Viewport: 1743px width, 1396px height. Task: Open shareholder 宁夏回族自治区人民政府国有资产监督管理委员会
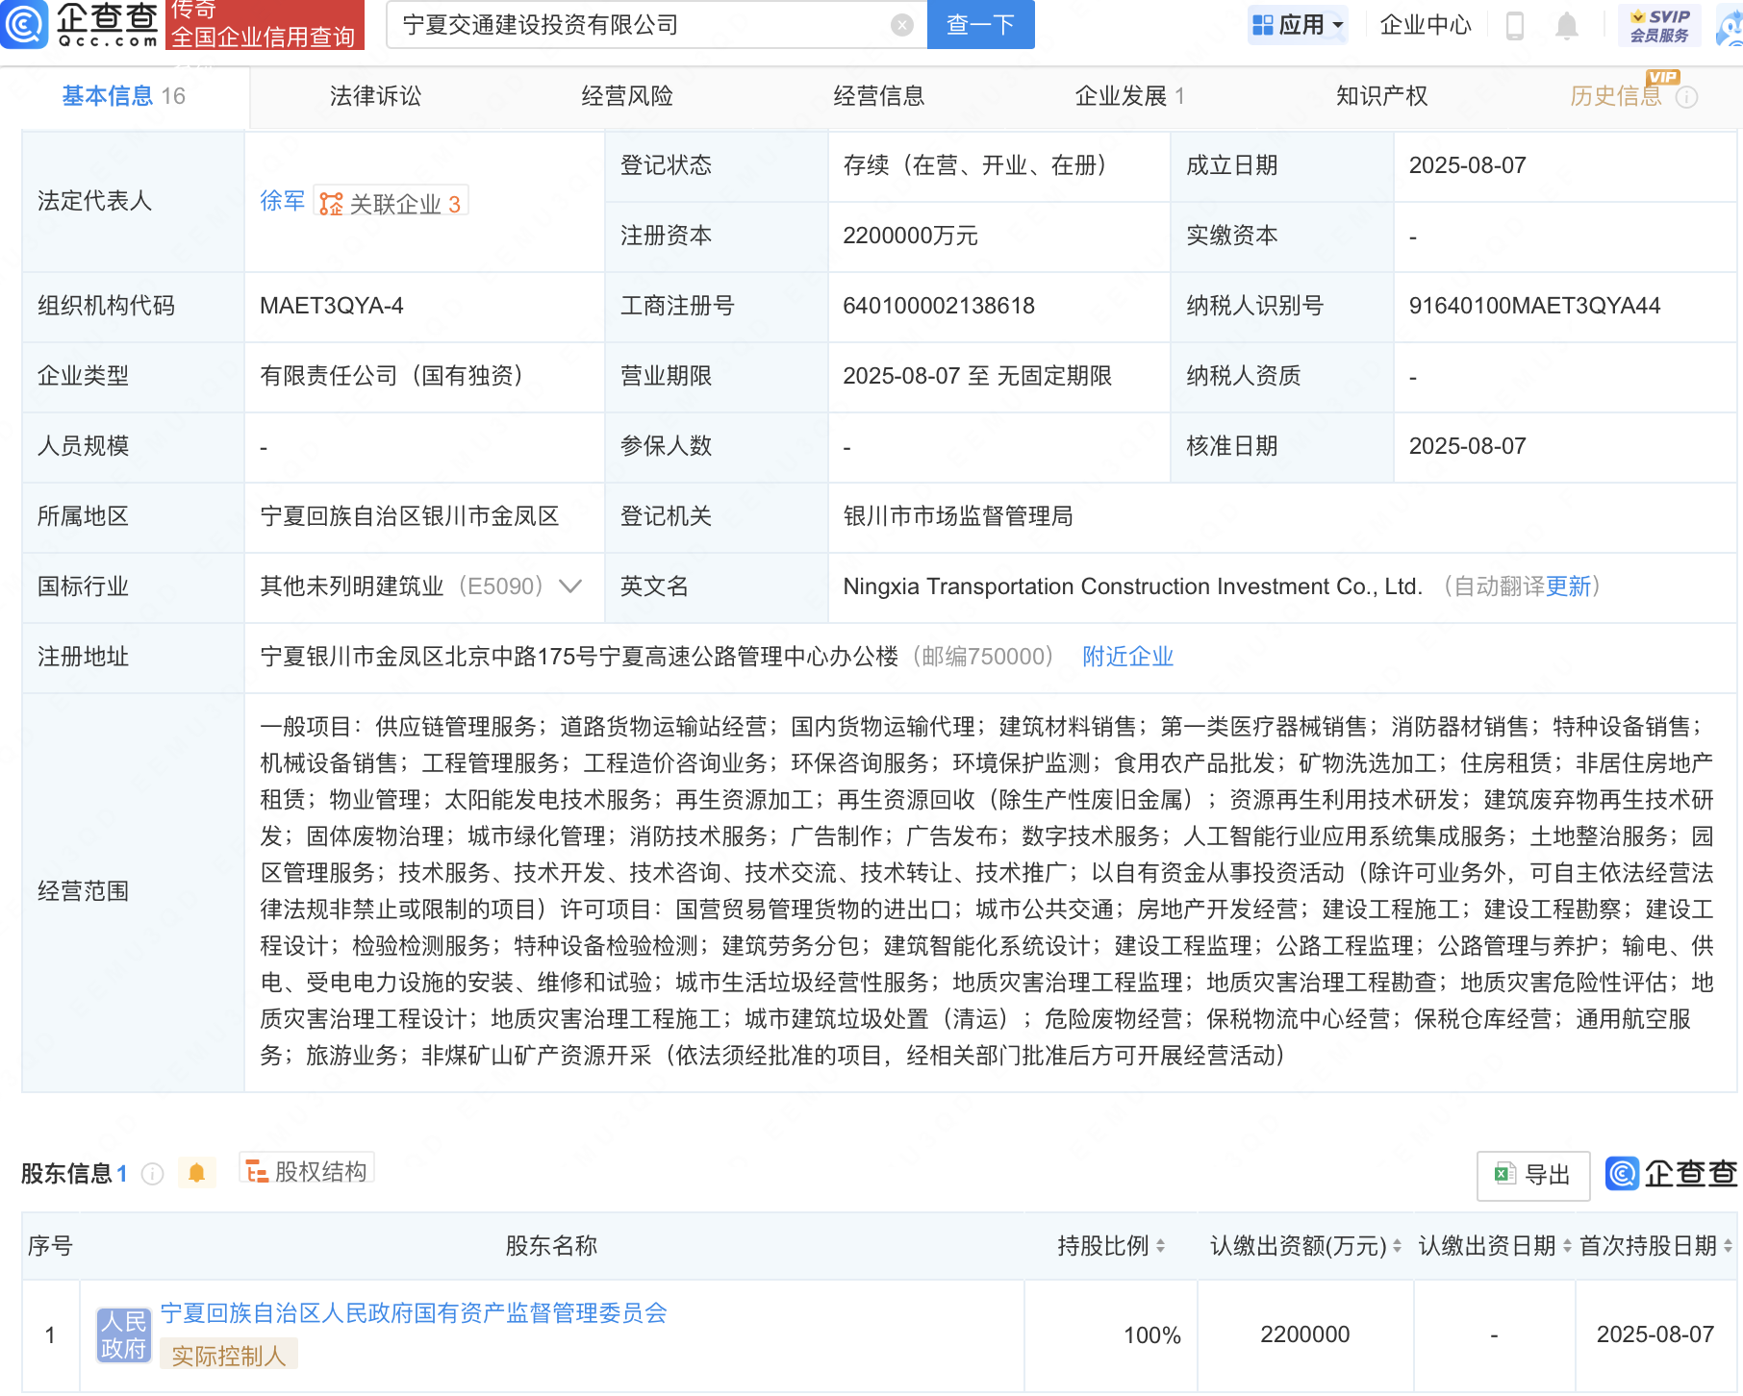(x=414, y=1313)
